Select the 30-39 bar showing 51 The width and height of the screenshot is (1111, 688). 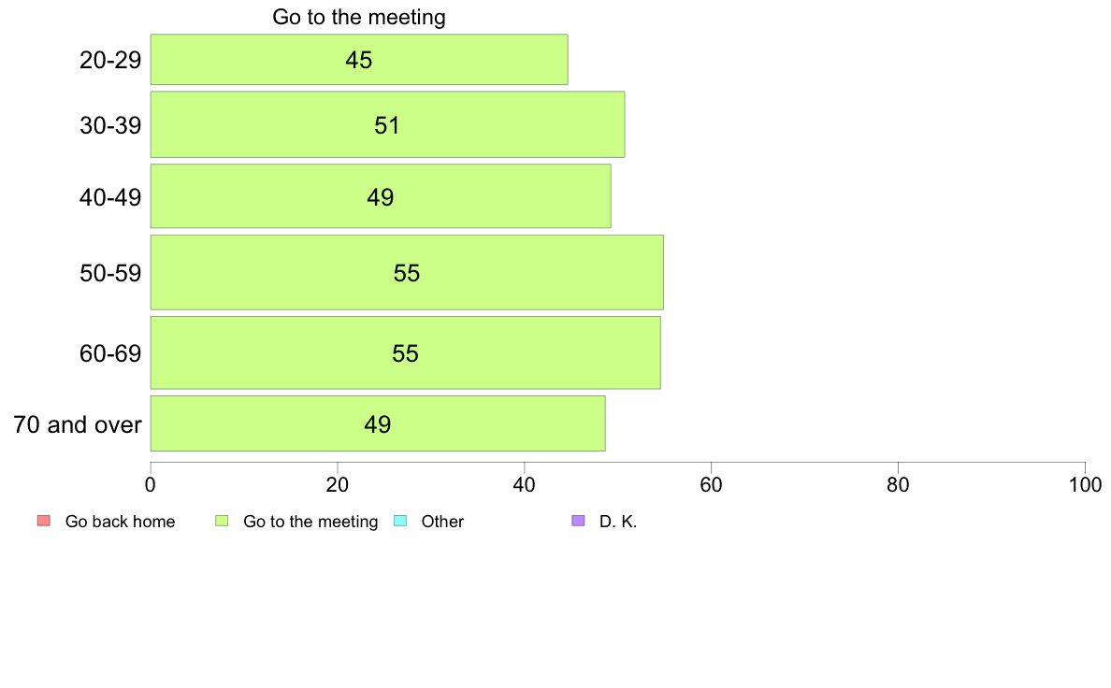[x=387, y=124]
